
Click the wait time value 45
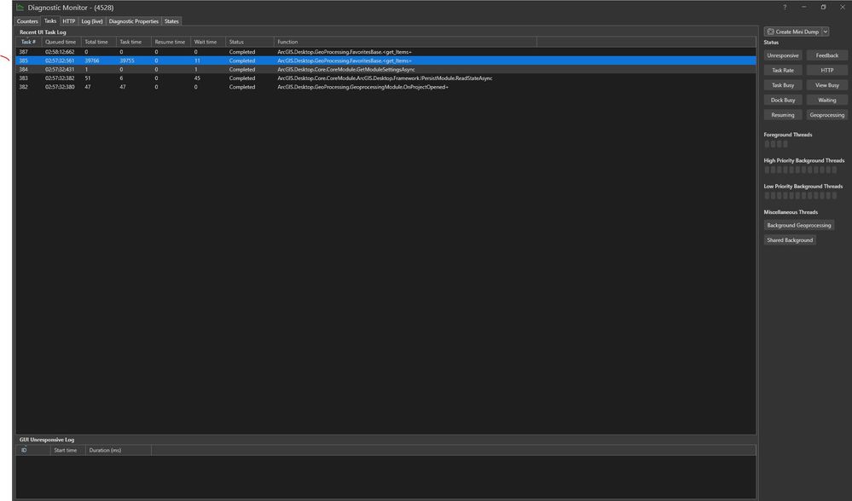point(197,78)
